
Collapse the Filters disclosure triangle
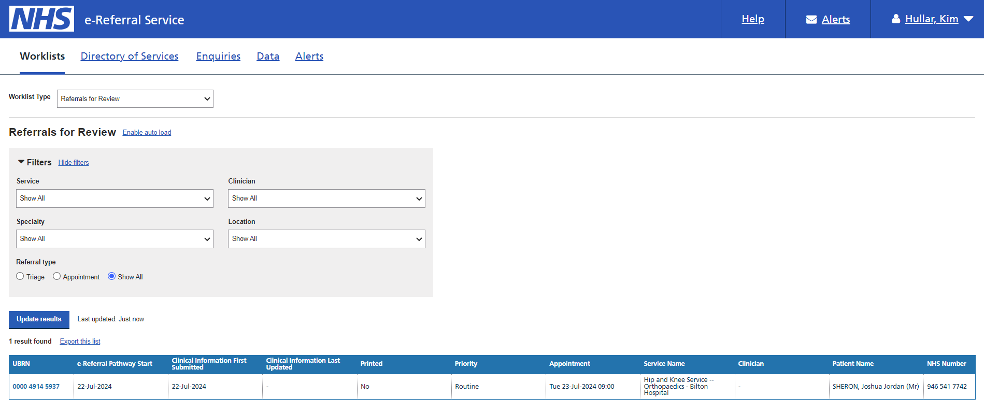point(21,162)
